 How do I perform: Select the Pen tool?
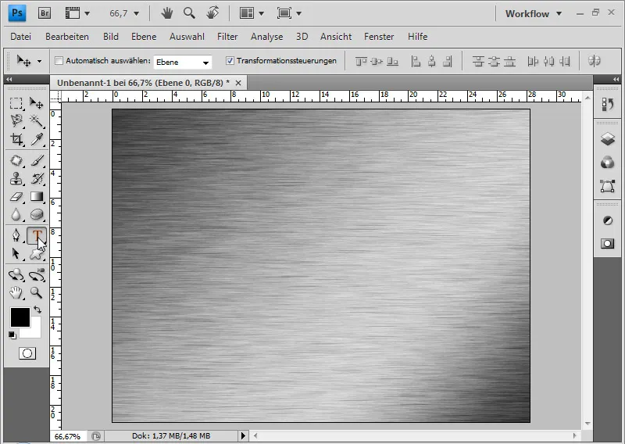coord(16,235)
